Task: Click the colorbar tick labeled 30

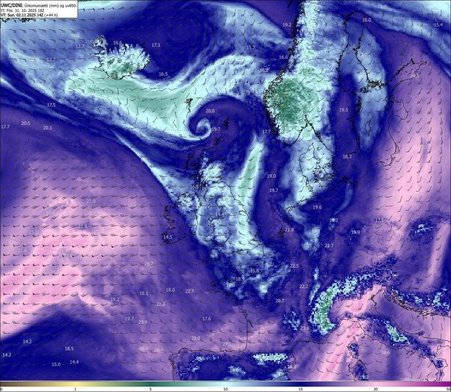Action: click(x=376, y=389)
